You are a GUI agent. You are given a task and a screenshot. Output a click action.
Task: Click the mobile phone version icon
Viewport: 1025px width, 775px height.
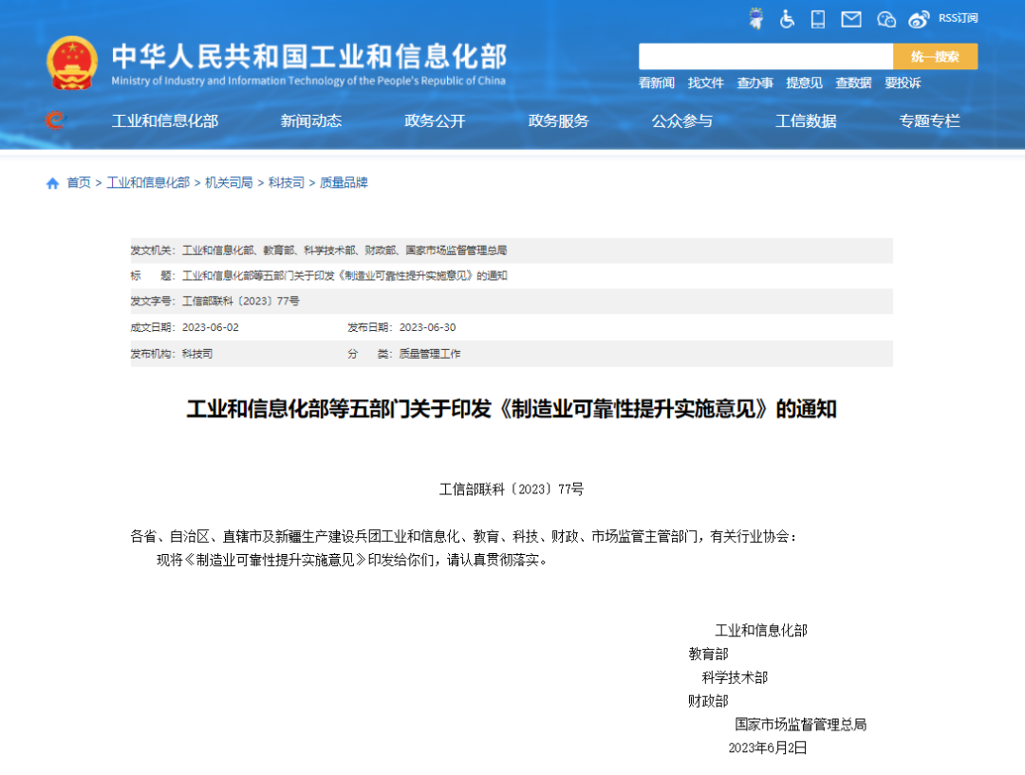[x=818, y=19]
